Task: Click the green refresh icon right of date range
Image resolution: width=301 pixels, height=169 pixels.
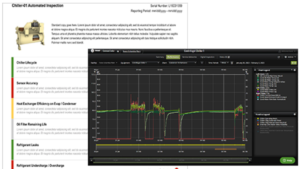Action: tap(293, 63)
